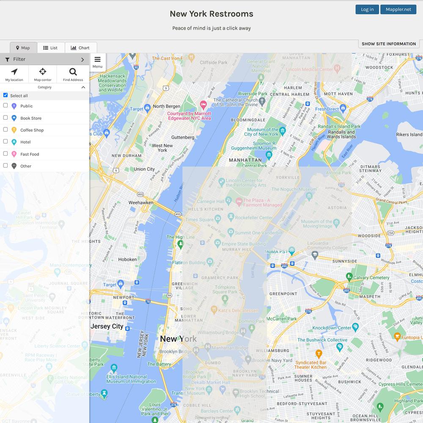Click the Rikers Island map label
The width and height of the screenshot is (423, 423).
coord(409,135)
